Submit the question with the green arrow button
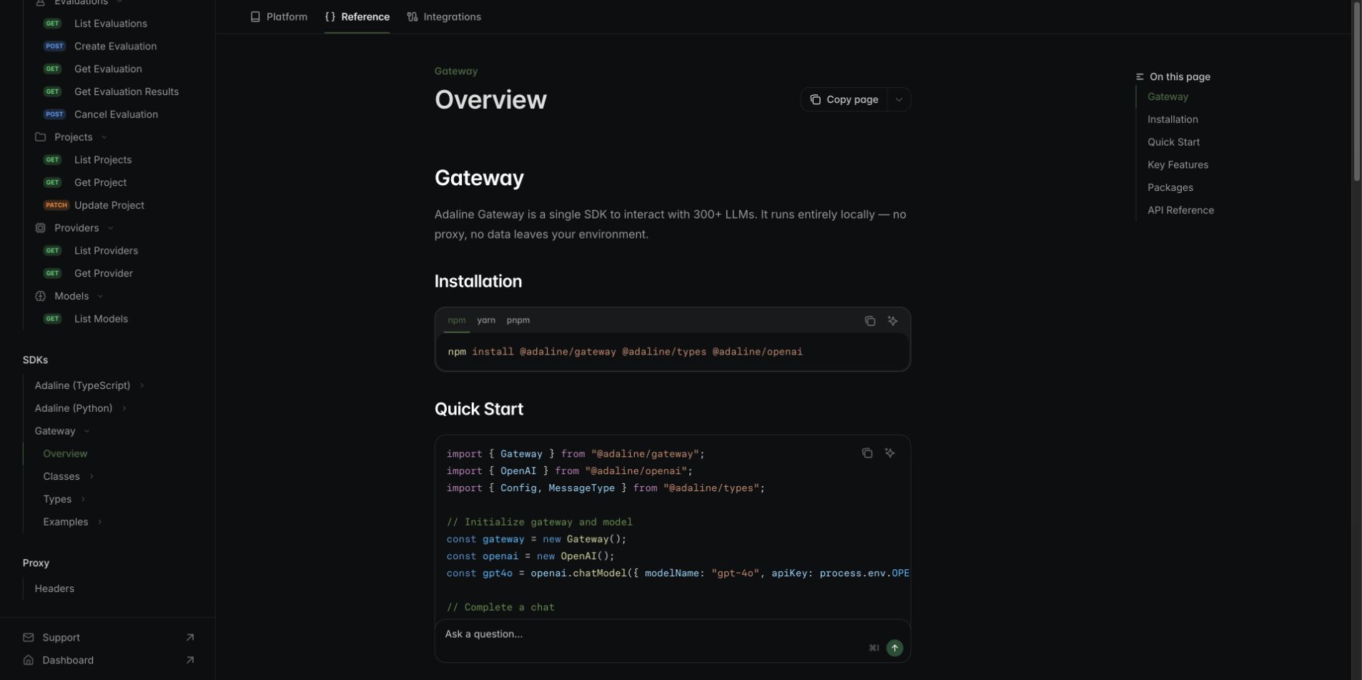 [894, 649]
